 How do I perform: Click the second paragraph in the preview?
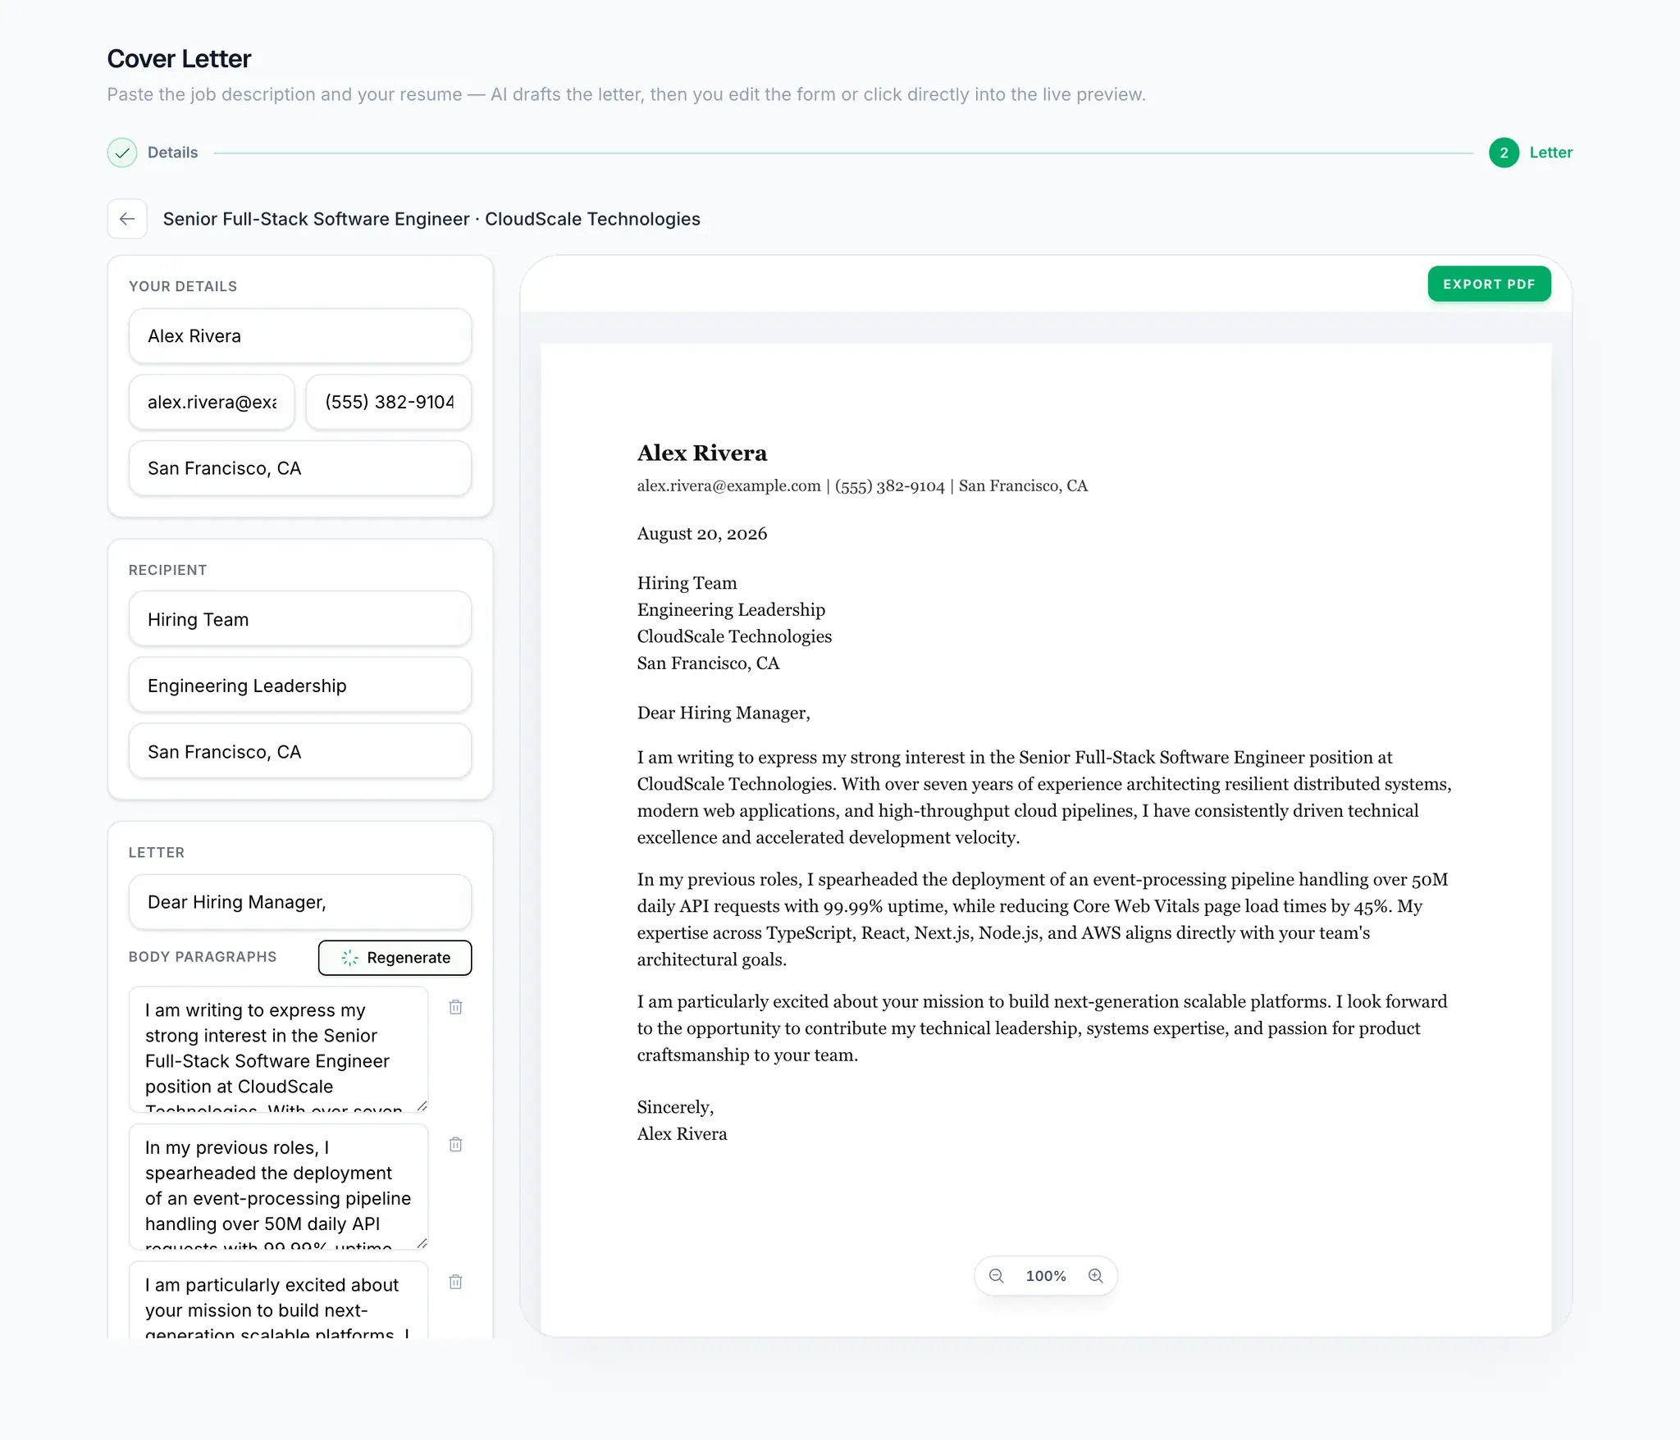point(1043,919)
